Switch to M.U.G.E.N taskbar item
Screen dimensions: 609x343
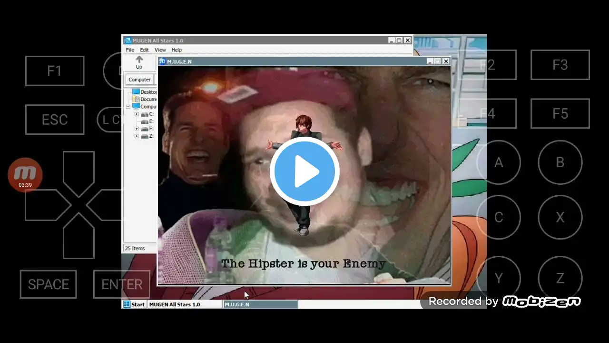coord(261,304)
